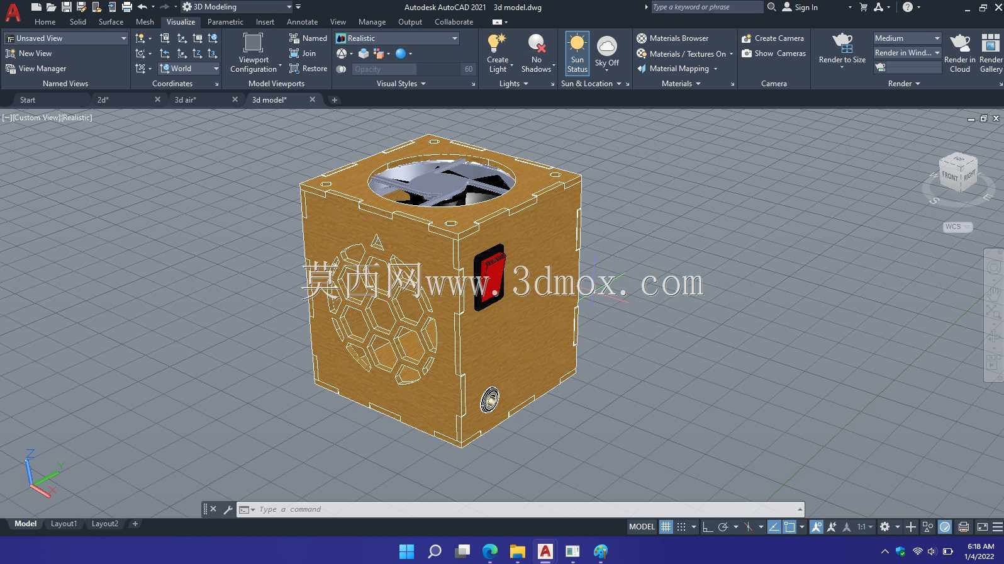The width and height of the screenshot is (1004, 564).
Task: Open the Unsaved View dropdown
Action: 66,38
